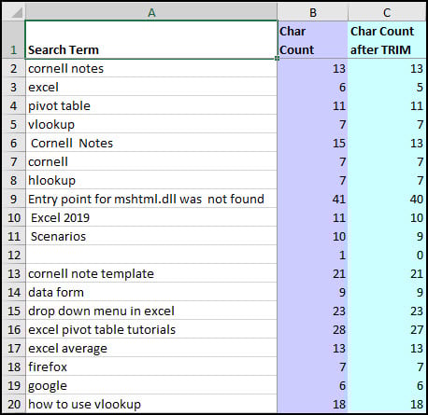
Task: Click 'how to use vlookup' cell
Action: (x=151, y=404)
